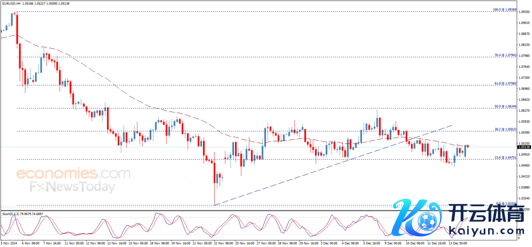Click the 1.09350 price axis label
Screen dimensions: 532x247
524,13
